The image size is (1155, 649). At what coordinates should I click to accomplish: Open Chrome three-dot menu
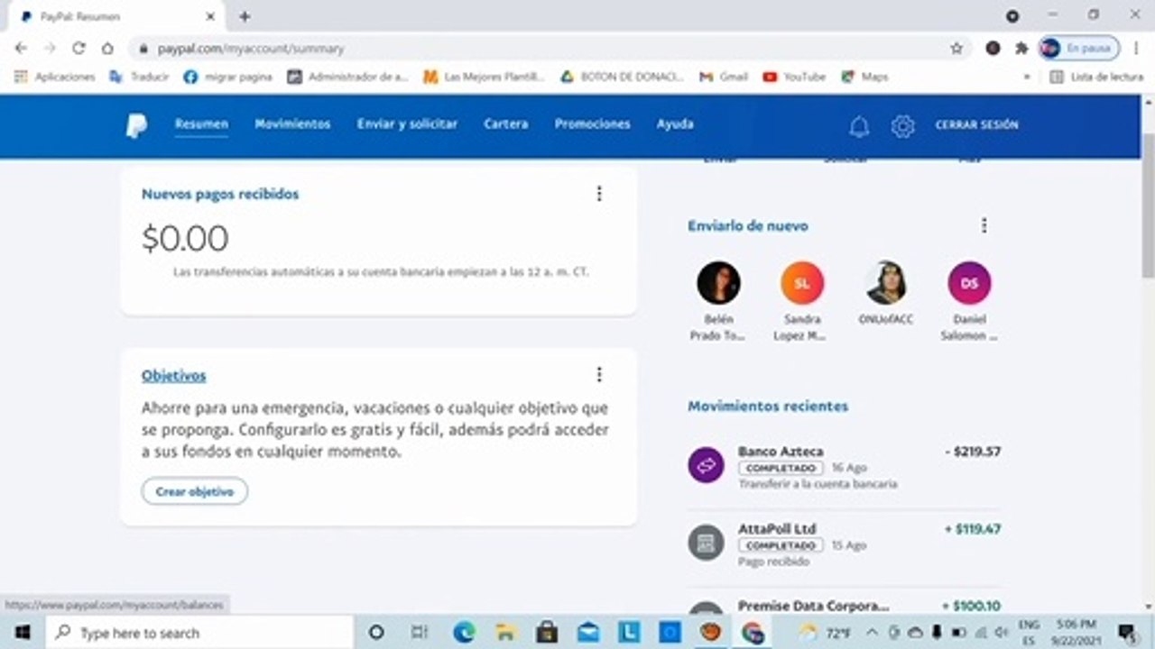tap(1135, 49)
